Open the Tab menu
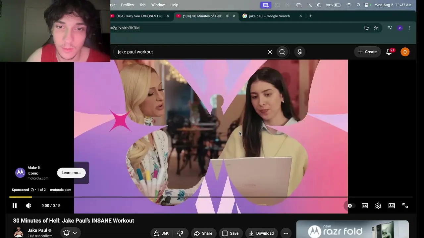 [x=142, y=5]
